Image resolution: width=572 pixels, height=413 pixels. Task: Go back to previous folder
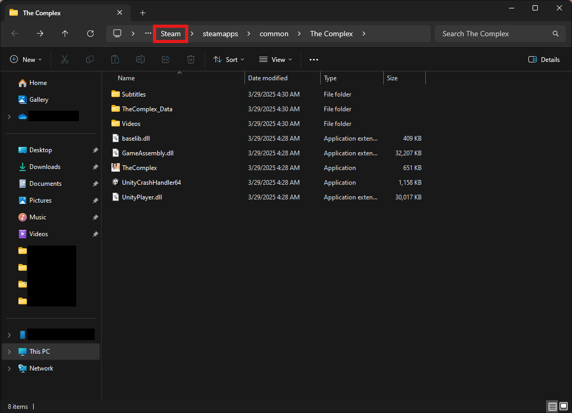pos(15,34)
